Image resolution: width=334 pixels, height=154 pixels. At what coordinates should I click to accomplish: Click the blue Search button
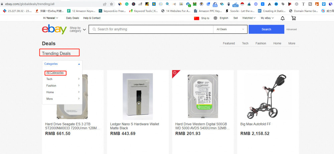pyautogui.click(x=266, y=29)
